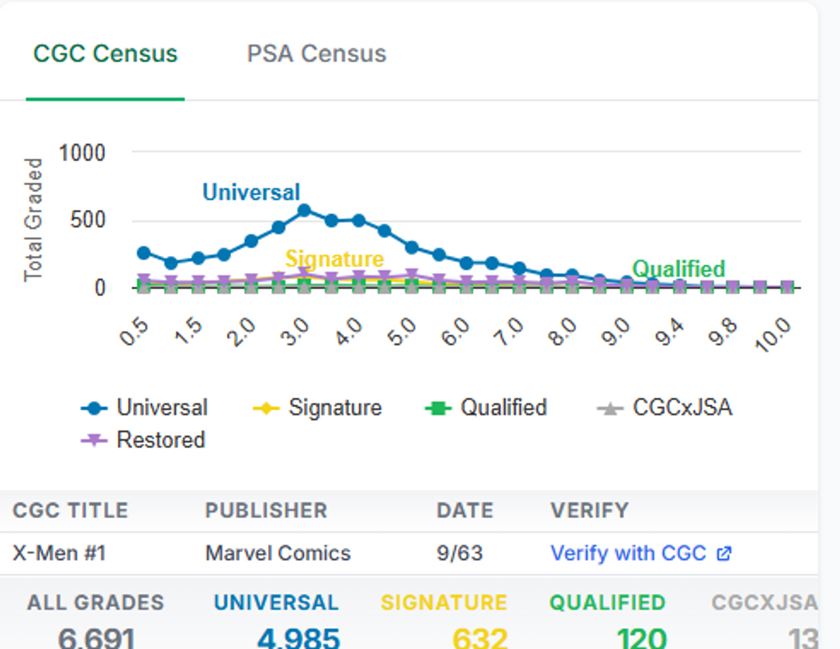840x649 pixels.
Task: Toggle the Restored series in the legend
Action: (x=143, y=440)
